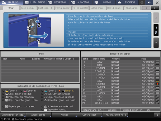Click Temperatura ext. value field
The height and width of the screenshot is (121, 161).
pyautogui.click(x=101, y=110)
